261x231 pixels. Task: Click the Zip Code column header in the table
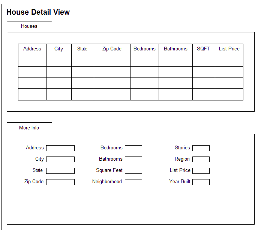coord(112,49)
